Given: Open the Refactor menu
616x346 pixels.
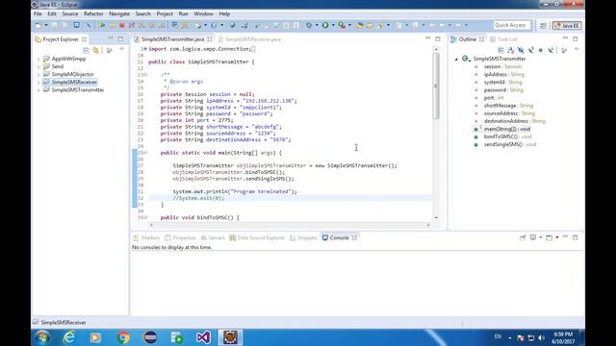Looking at the screenshot, I should click(x=93, y=13).
